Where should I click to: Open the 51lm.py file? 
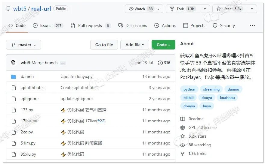[x=28, y=143]
